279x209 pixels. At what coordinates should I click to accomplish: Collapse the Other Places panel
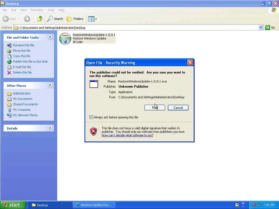(50, 85)
